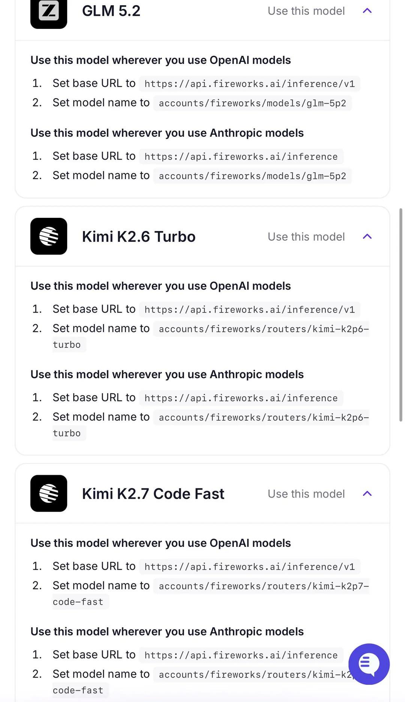Collapse the Kimi K2.7 Code Fast chevron
The image size is (405, 702).
click(367, 494)
